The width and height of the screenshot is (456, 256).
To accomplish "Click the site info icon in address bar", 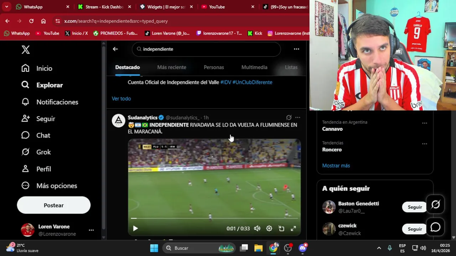I will coord(58,21).
